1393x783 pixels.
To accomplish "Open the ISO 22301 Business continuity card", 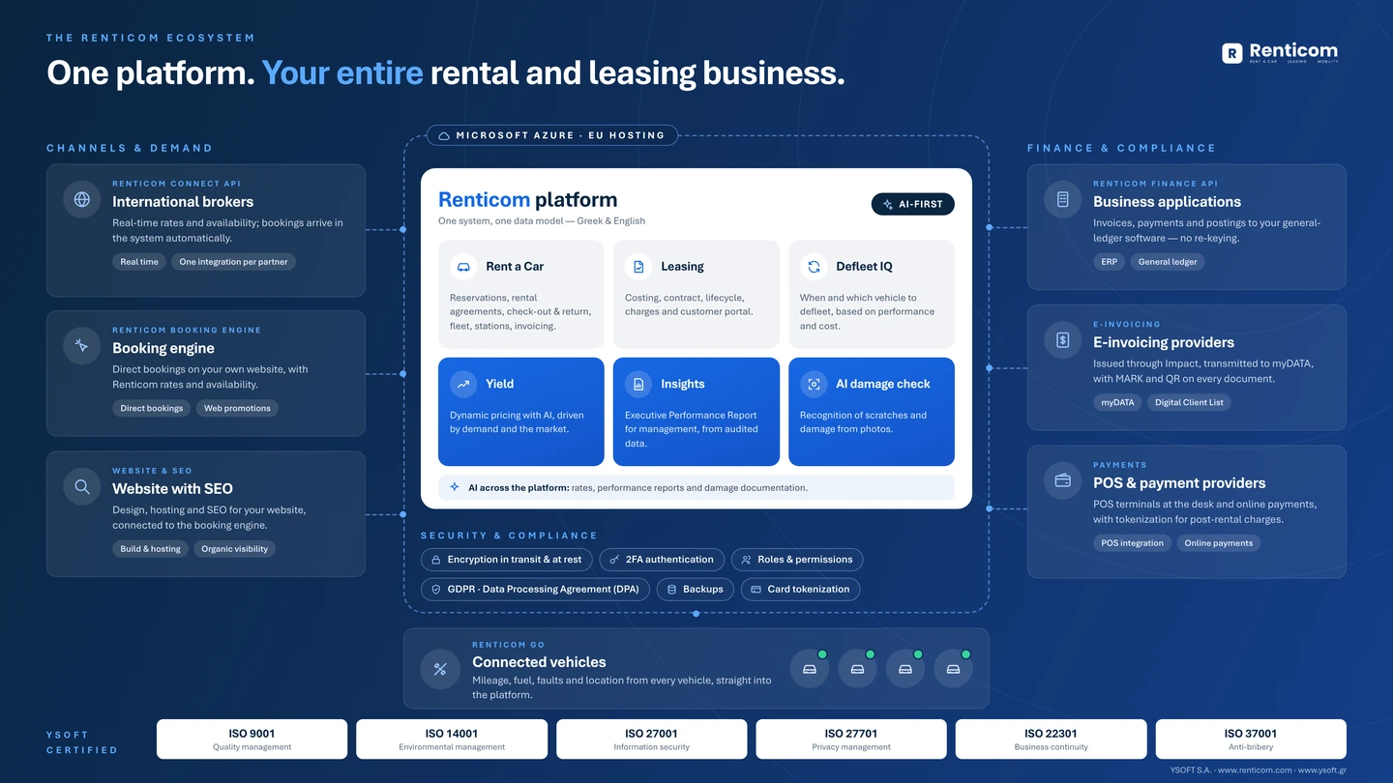I will (1051, 739).
